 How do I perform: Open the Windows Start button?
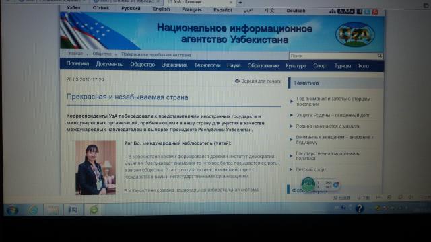click(x=12, y=210)
